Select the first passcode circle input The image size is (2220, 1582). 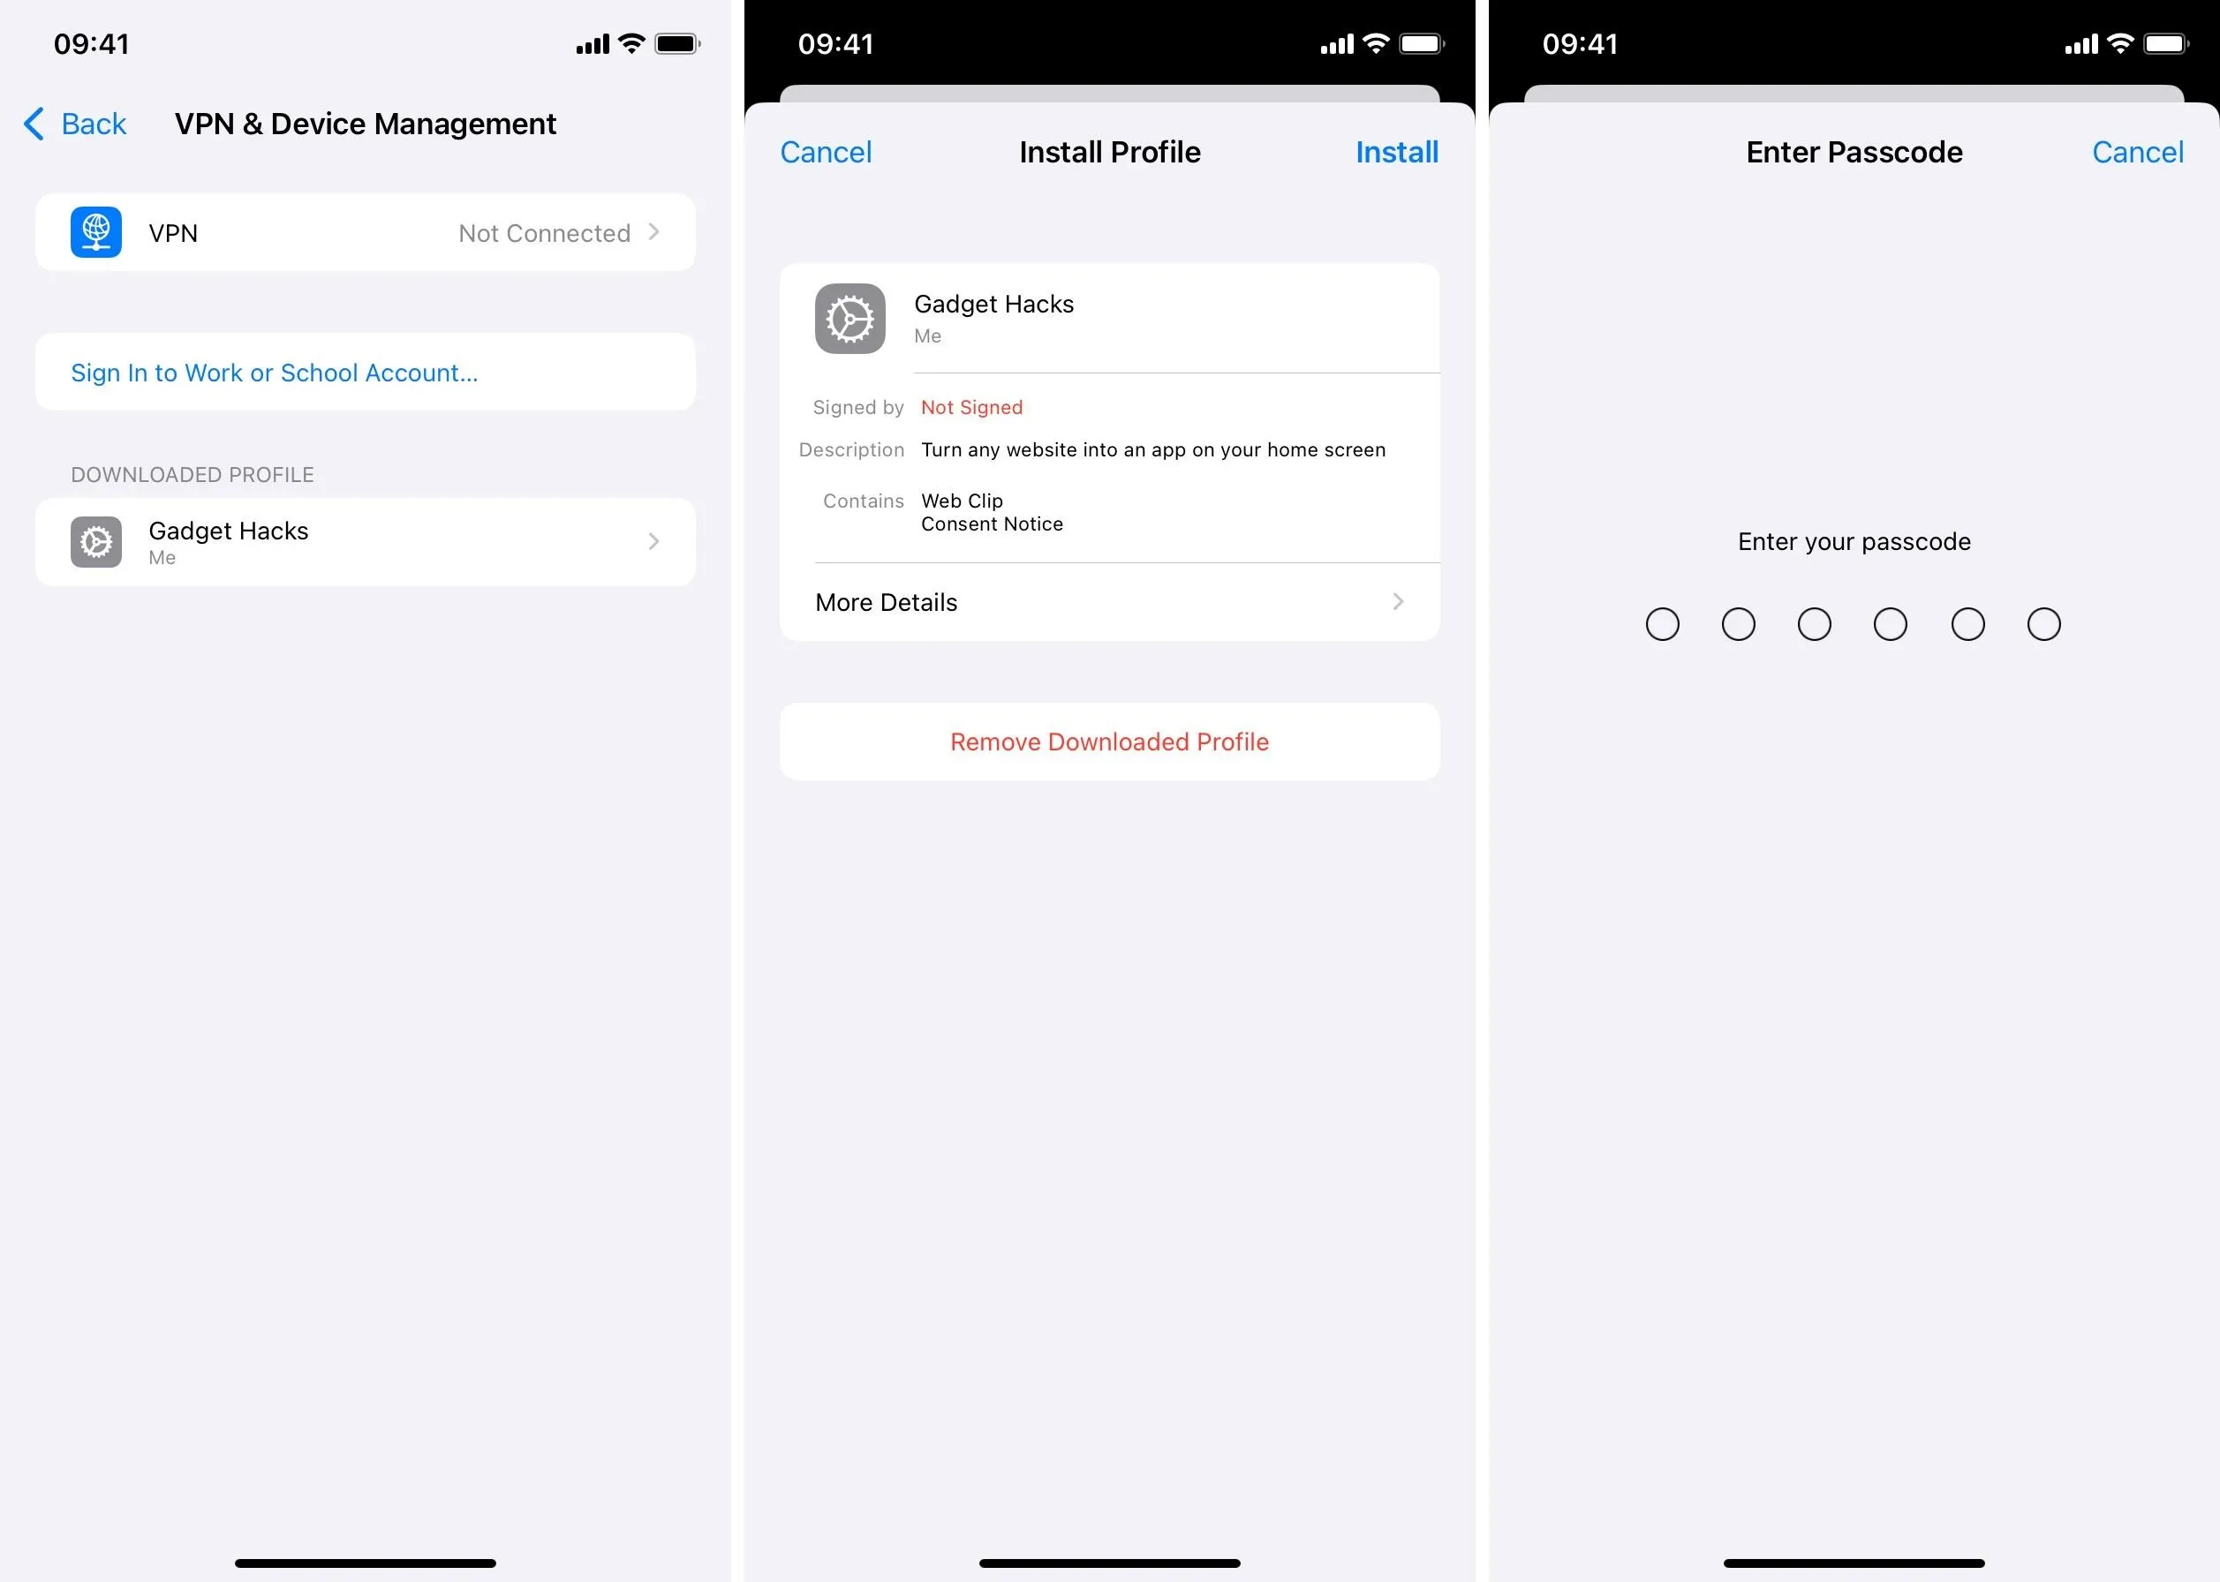tap(1664, 623)
